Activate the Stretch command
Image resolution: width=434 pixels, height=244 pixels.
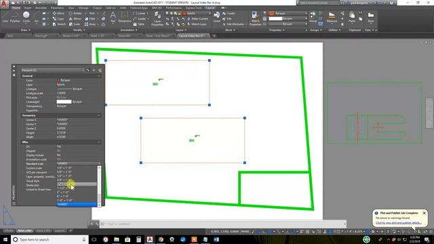tap(59, 24)
